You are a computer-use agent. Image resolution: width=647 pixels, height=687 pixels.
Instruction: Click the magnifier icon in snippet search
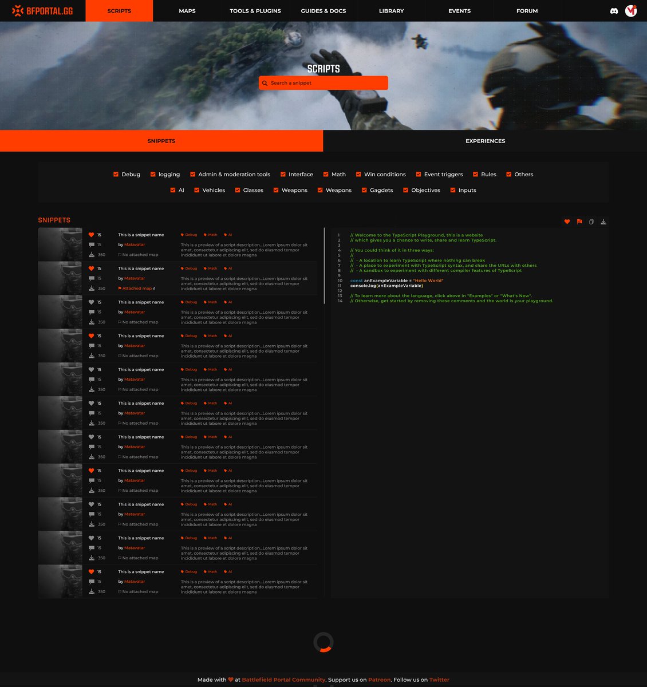click(265, 83)
